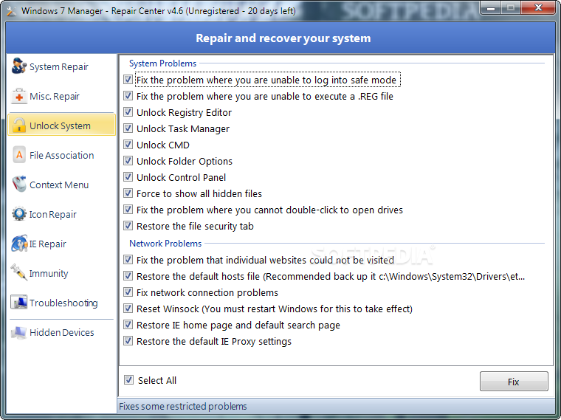Toggle the .REG file execution fix
Viewport: 561px width, 420px height.
[128, 95]
